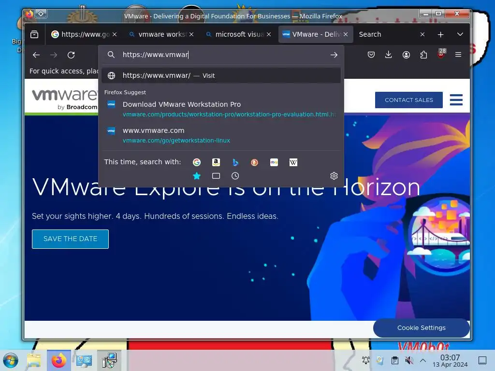495x371 pixels.
Task: Search in open Tabs icon
Action: coord(216,176)
